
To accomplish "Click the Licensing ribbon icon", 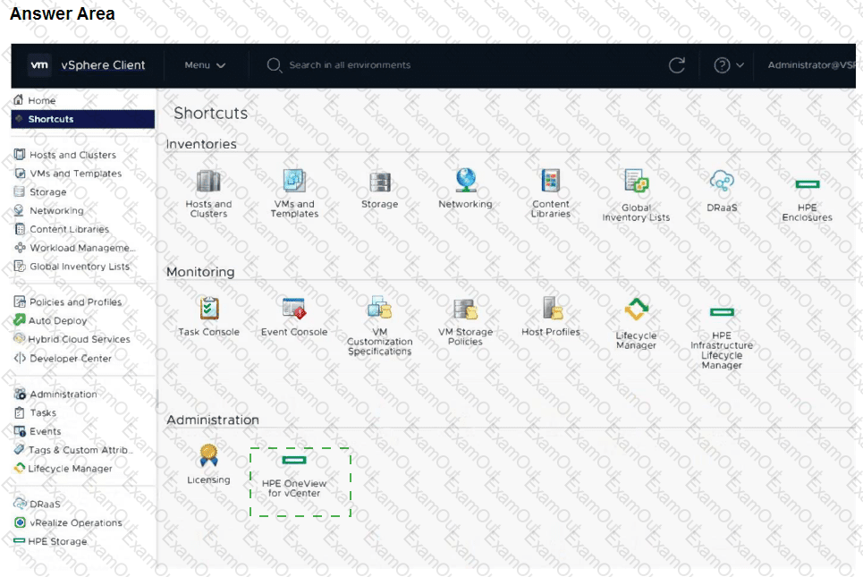I will pos(208,456).
